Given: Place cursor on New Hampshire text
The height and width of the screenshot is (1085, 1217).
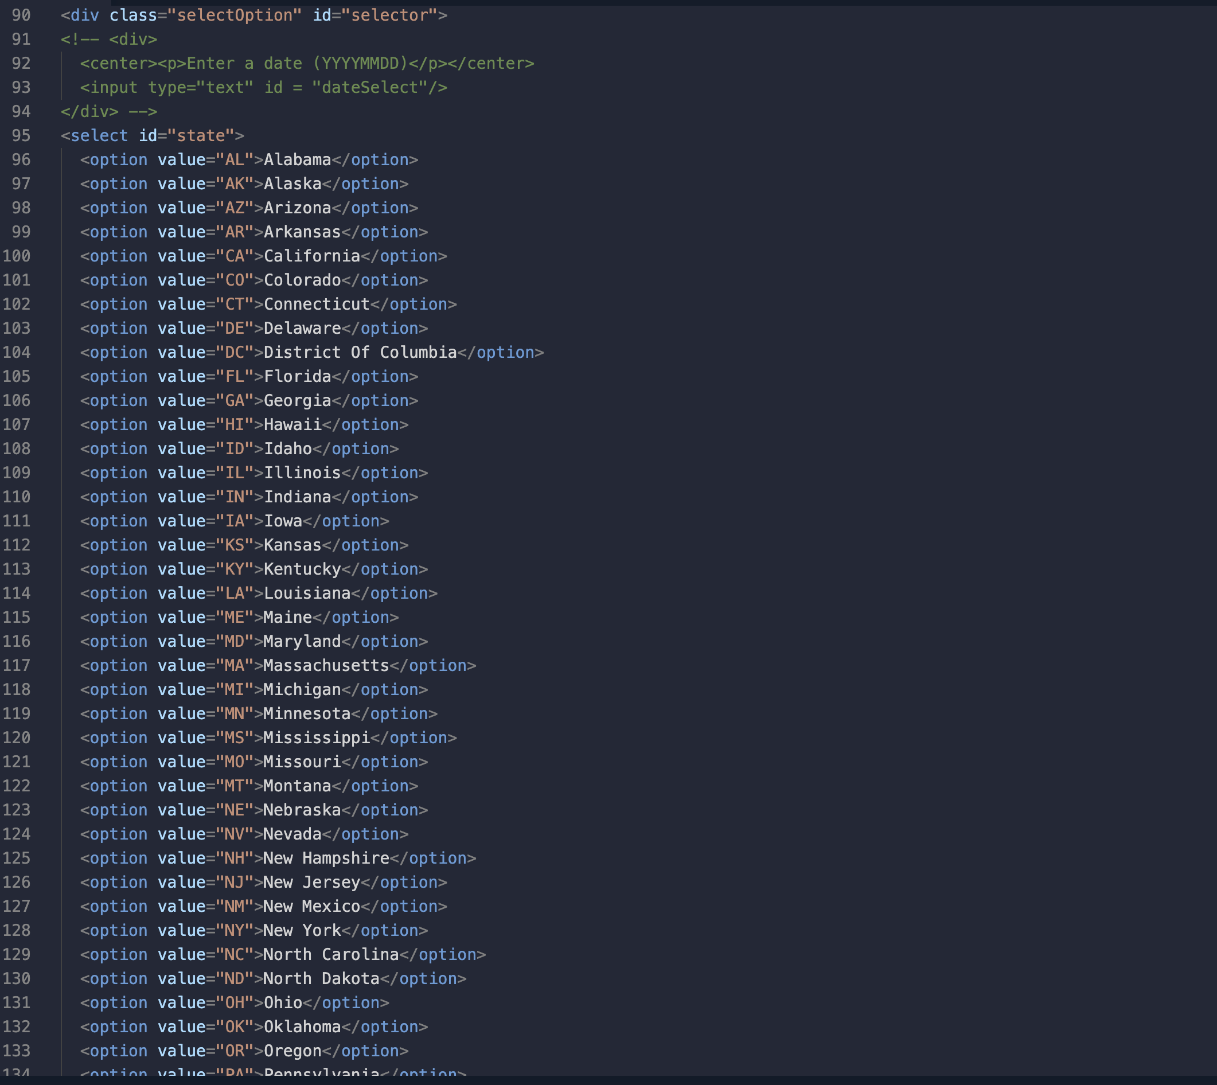Looking at the screenshot, I should (x=326, y=858).
